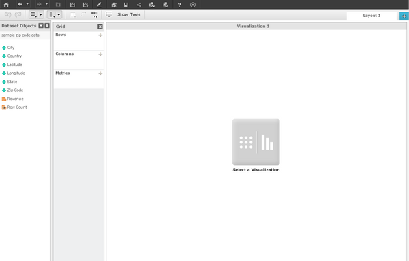Click the Add Data list icon
Image resolution: width=409 pixels, height=261 pixels.
[33, 14]
